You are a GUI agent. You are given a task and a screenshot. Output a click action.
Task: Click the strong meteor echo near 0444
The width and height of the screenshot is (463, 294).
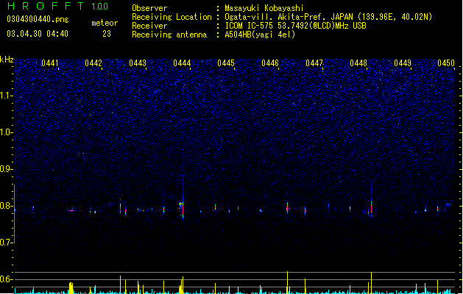[x=183, y=208]
